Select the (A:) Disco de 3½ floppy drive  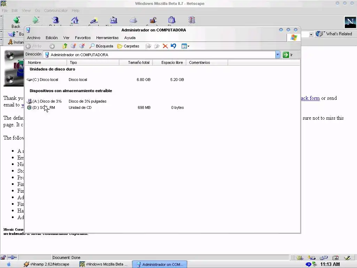click(44, 101)
